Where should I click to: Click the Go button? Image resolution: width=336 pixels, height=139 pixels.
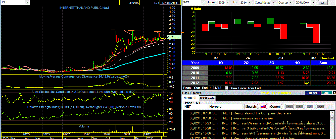point(323,3)
